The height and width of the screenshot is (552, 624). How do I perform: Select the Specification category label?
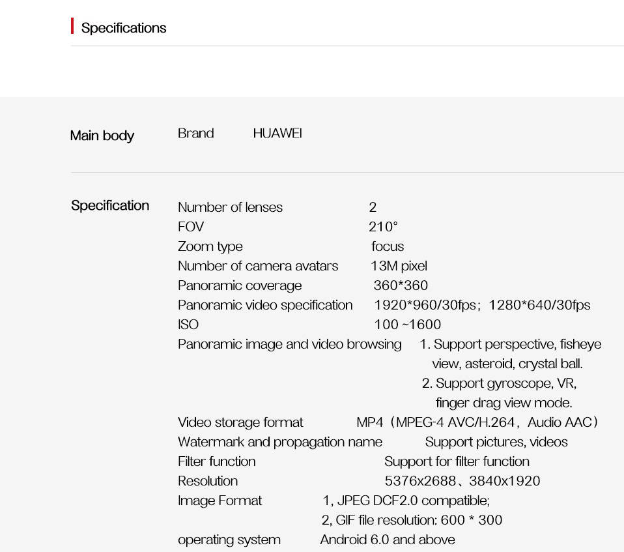[110, 205]
